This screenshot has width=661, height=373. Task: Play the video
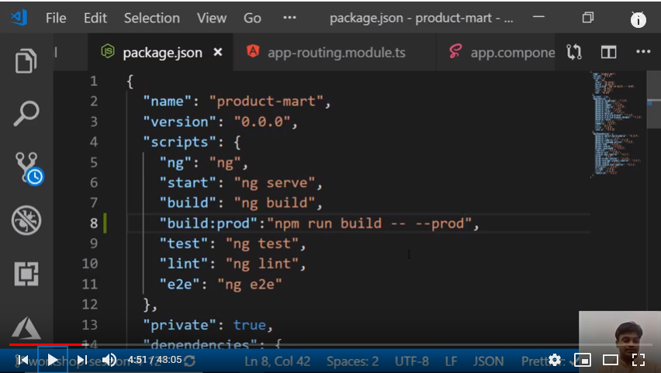pyautogui.click(x=52, y=360)
